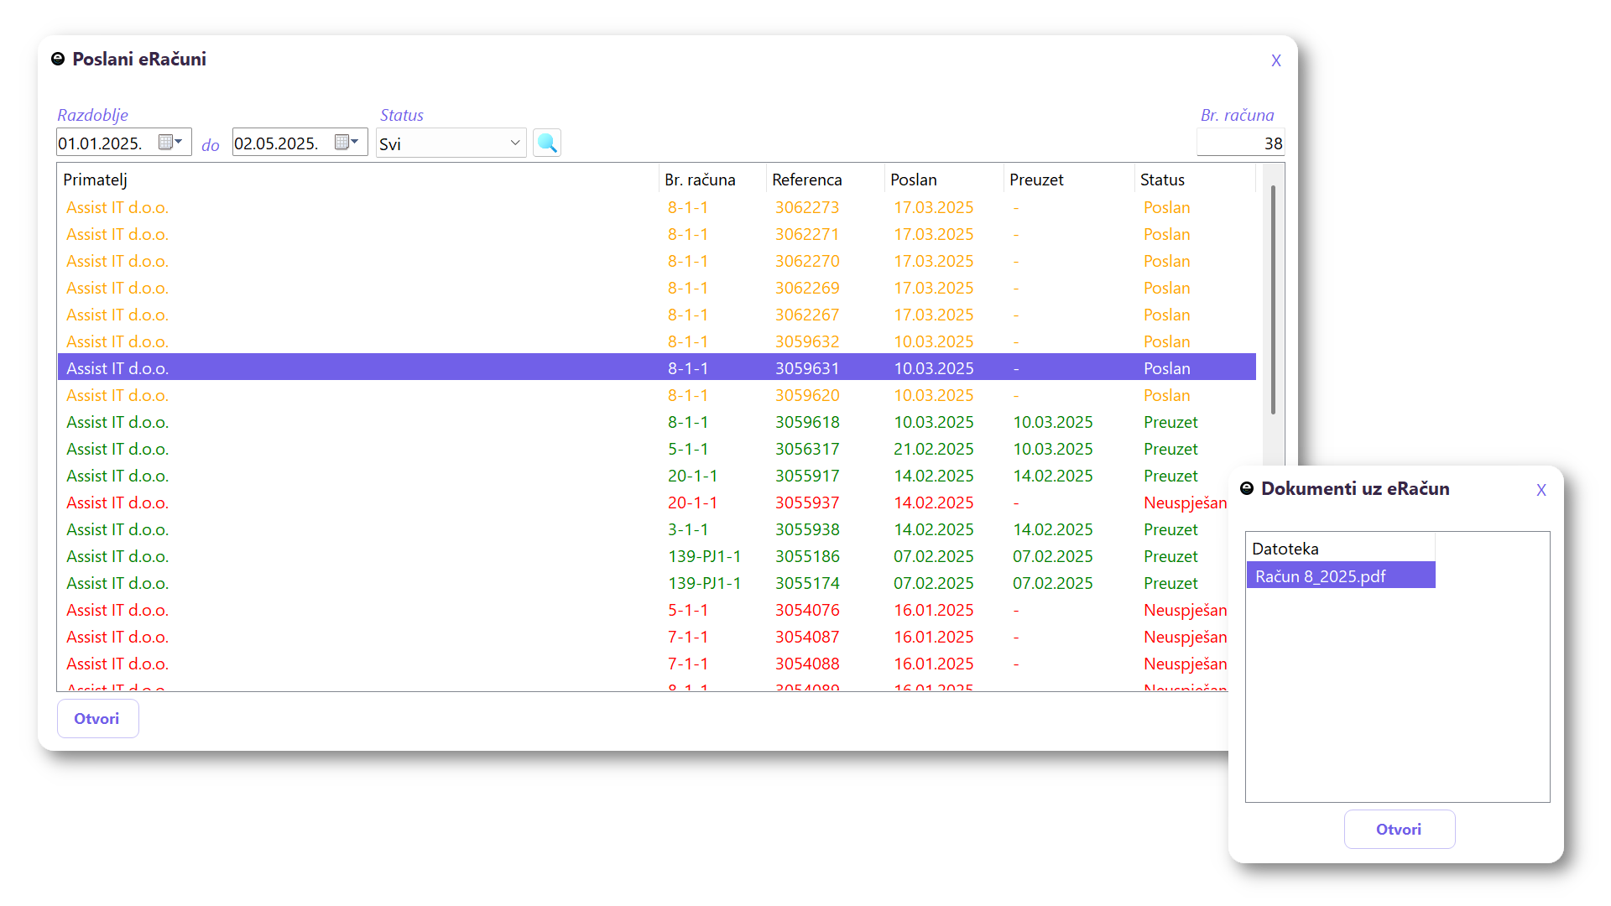Click the Dokumenti uz eRačun title icon

click(1247, 488)
